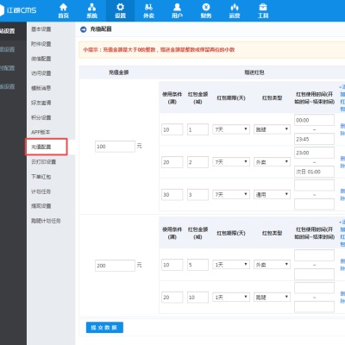Open the 外卖 takeout scooter icon

coord(148,10)
